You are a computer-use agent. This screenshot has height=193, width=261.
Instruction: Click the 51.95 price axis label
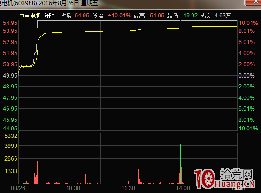click(10, 53)
